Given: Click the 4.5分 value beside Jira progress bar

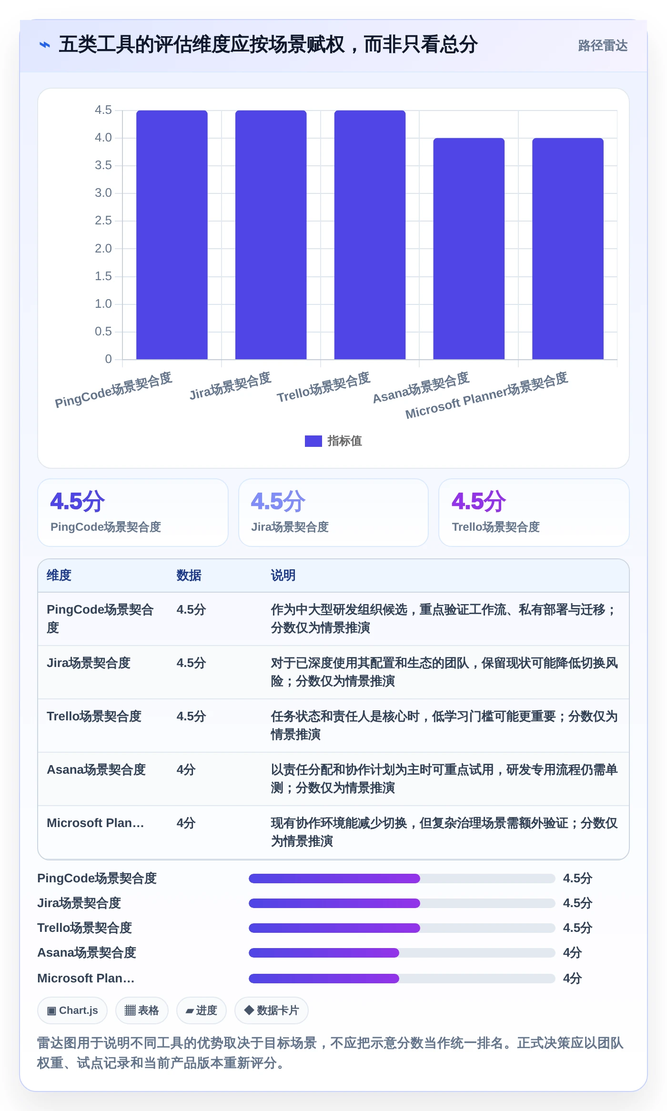Looking at the screenshot, I should pos(577,903).
